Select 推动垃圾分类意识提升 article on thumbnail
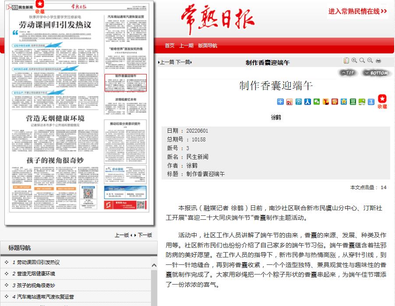Viewport: 395px width, 306px height. 125,123
